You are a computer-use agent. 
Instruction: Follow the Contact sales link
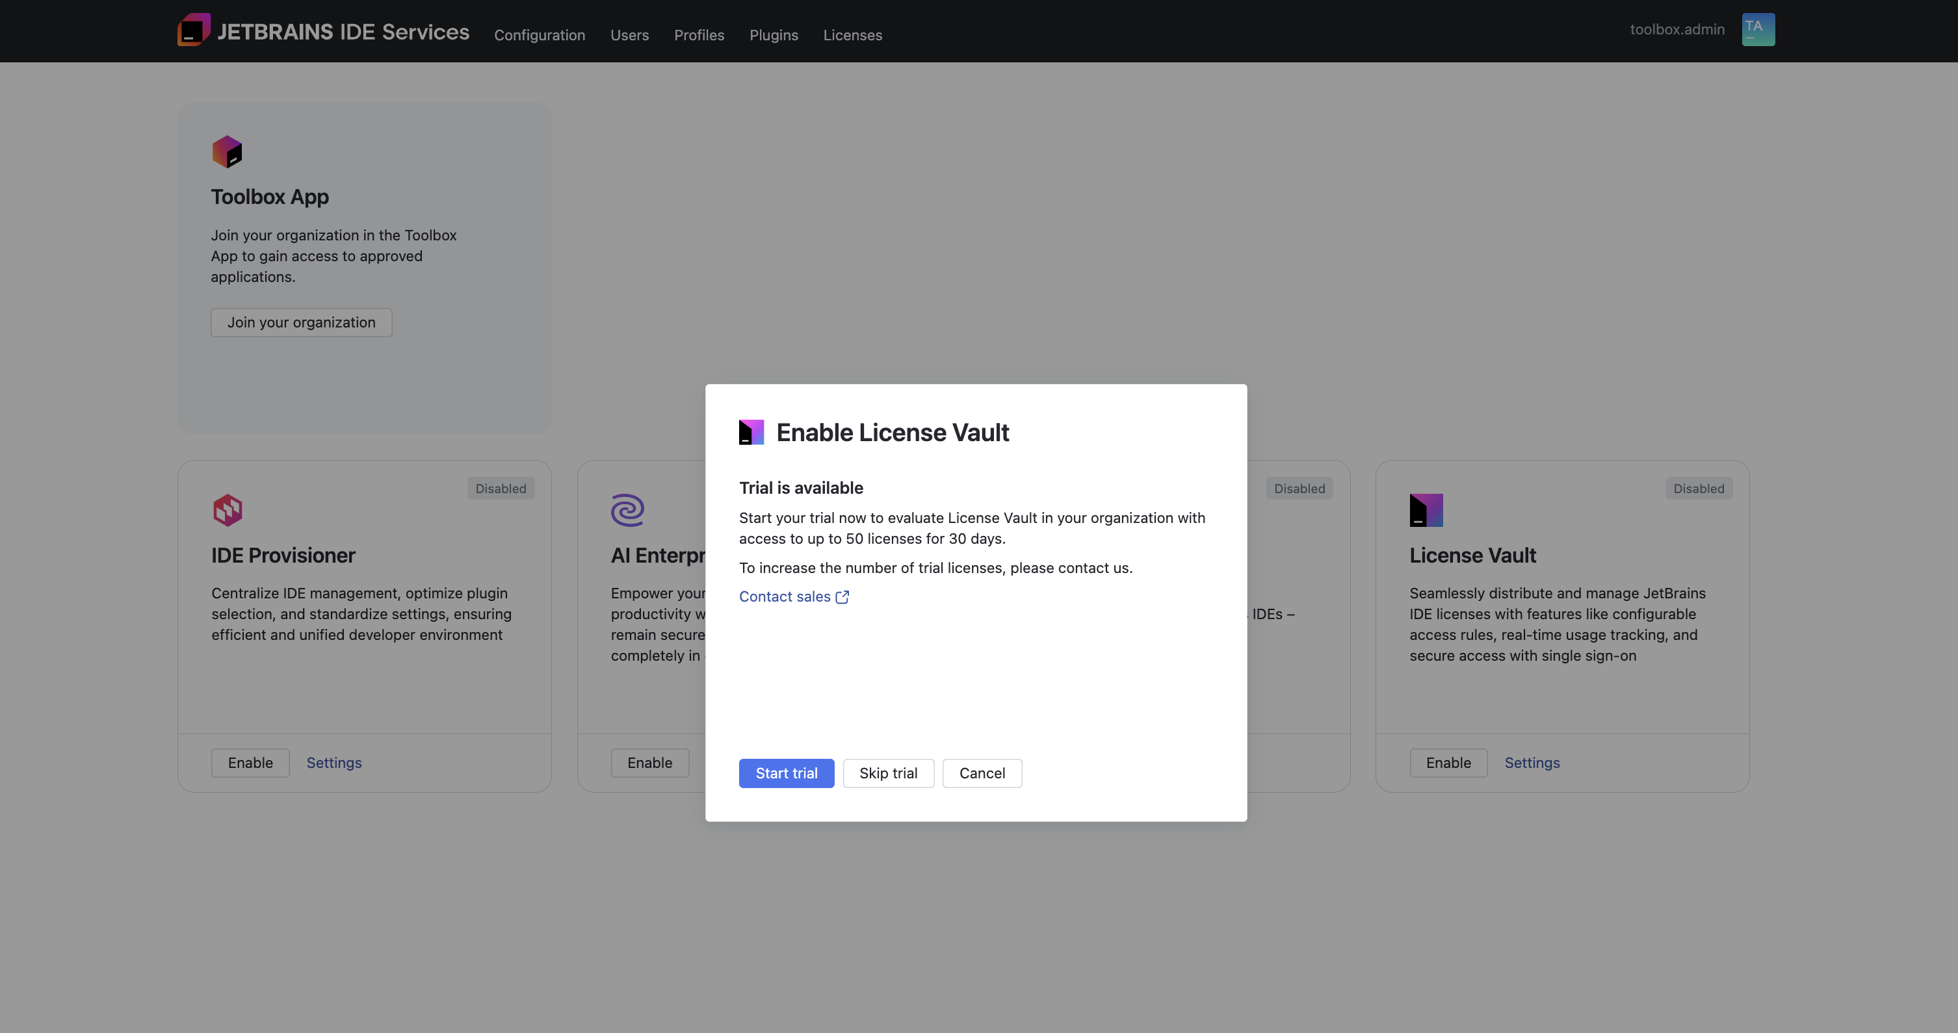tap(785, 597)
